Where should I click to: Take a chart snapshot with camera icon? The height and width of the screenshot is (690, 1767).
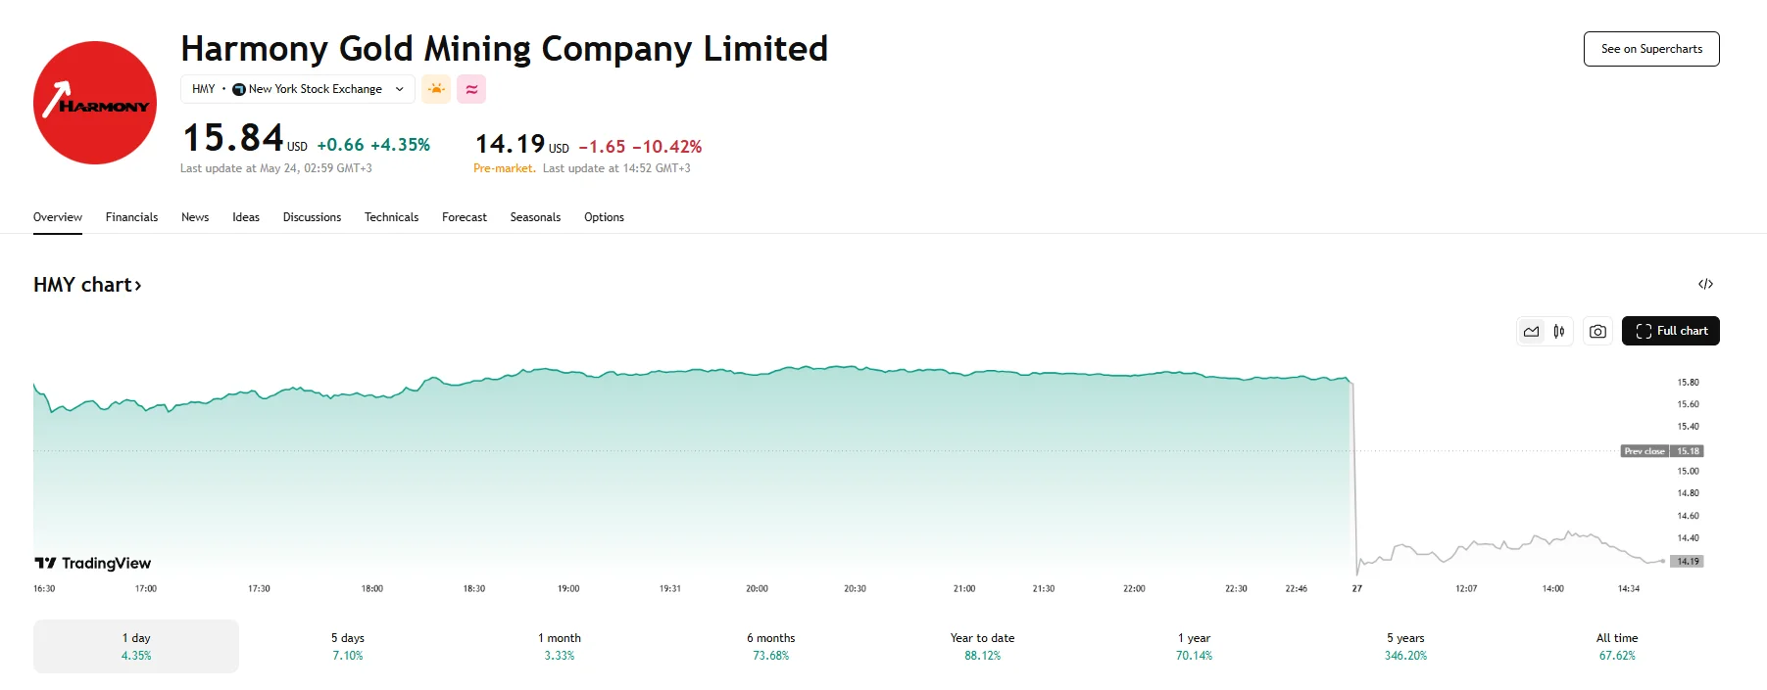pyautogui.click(x=1597, y=331)
